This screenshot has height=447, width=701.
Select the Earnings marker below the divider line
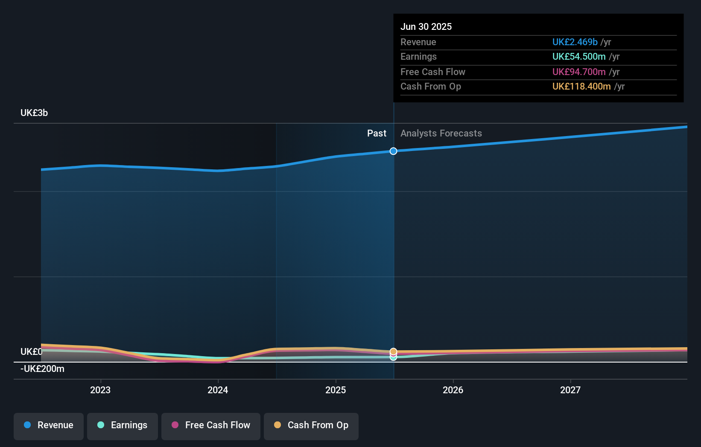[393, 357]
